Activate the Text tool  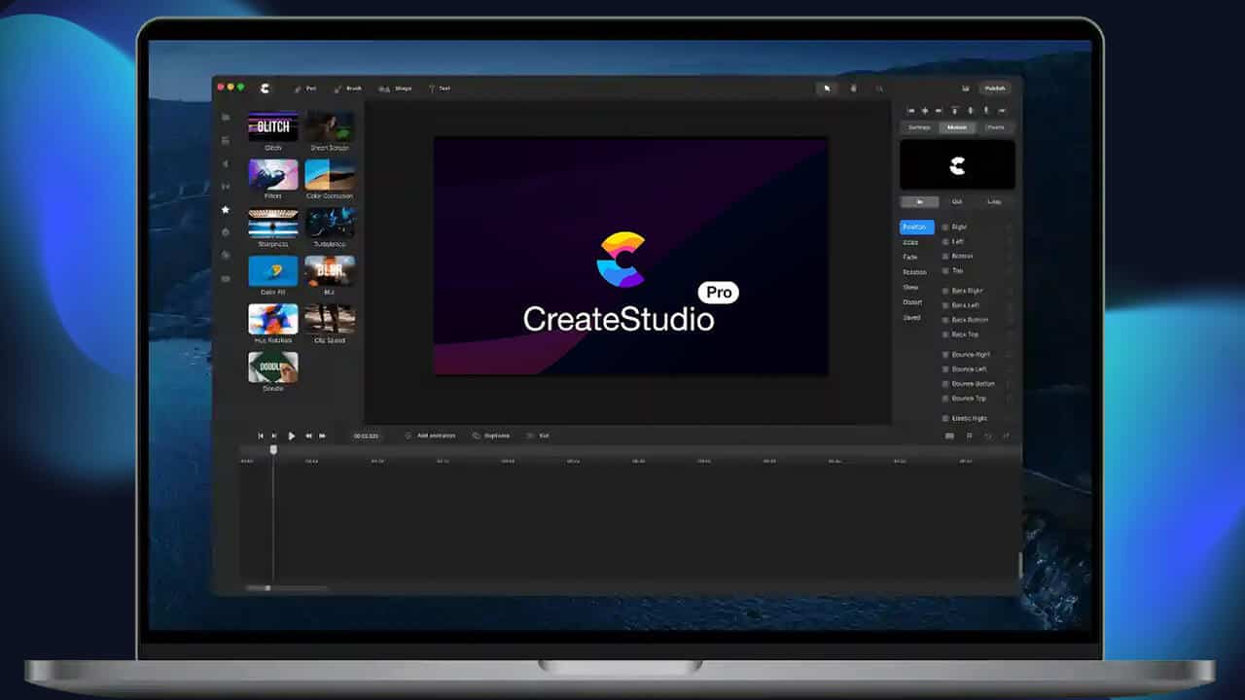[440, 88]
